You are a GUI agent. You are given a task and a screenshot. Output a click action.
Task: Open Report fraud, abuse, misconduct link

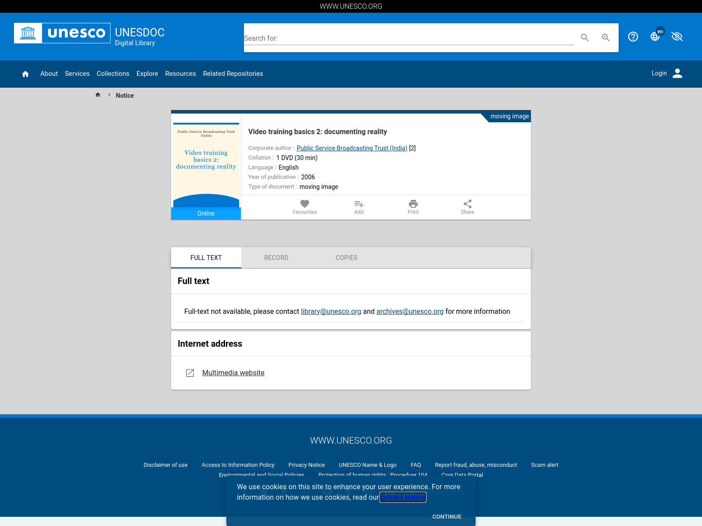click(x=476, y=465)
